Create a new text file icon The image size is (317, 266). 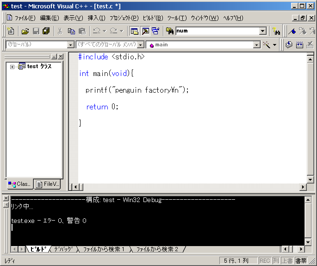11,31
